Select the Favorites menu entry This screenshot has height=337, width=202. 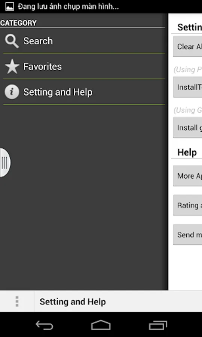84,66
